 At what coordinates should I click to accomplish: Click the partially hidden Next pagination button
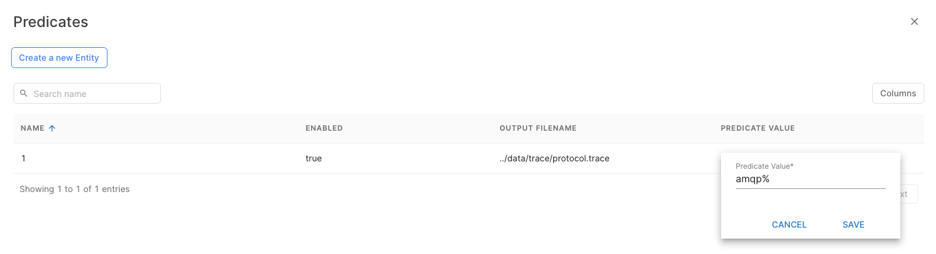click(909, 194)
